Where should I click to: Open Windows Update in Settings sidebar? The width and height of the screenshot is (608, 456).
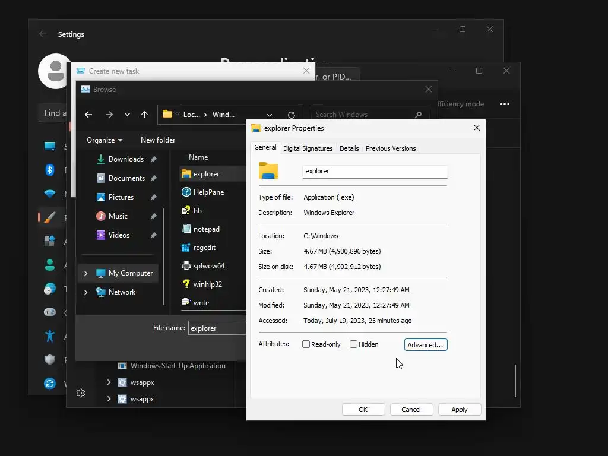coord(50,384)
